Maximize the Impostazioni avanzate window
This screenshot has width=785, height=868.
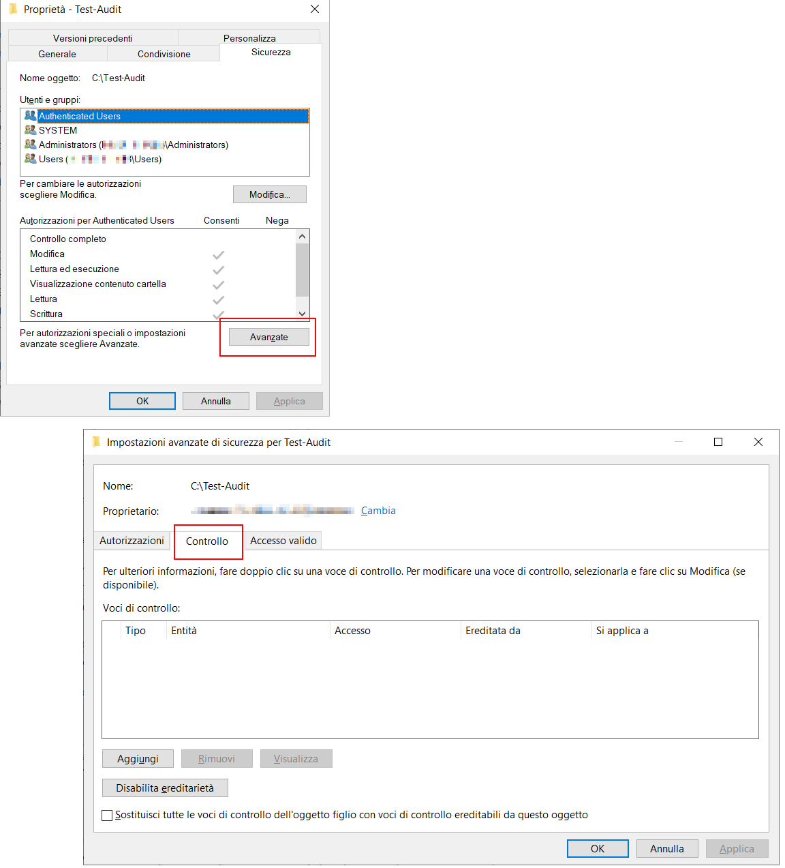point(718,442)
